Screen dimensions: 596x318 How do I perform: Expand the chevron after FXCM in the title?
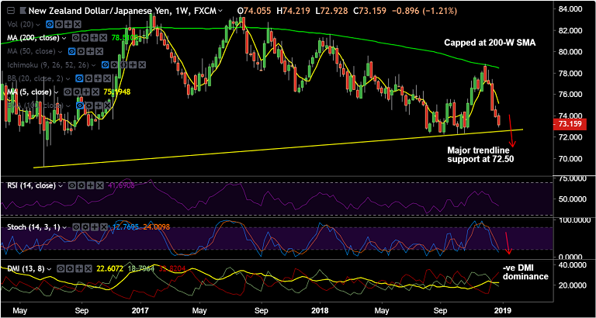222,11
